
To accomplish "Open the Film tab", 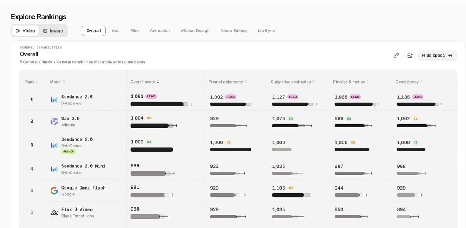I will click(x=134, y=31).
